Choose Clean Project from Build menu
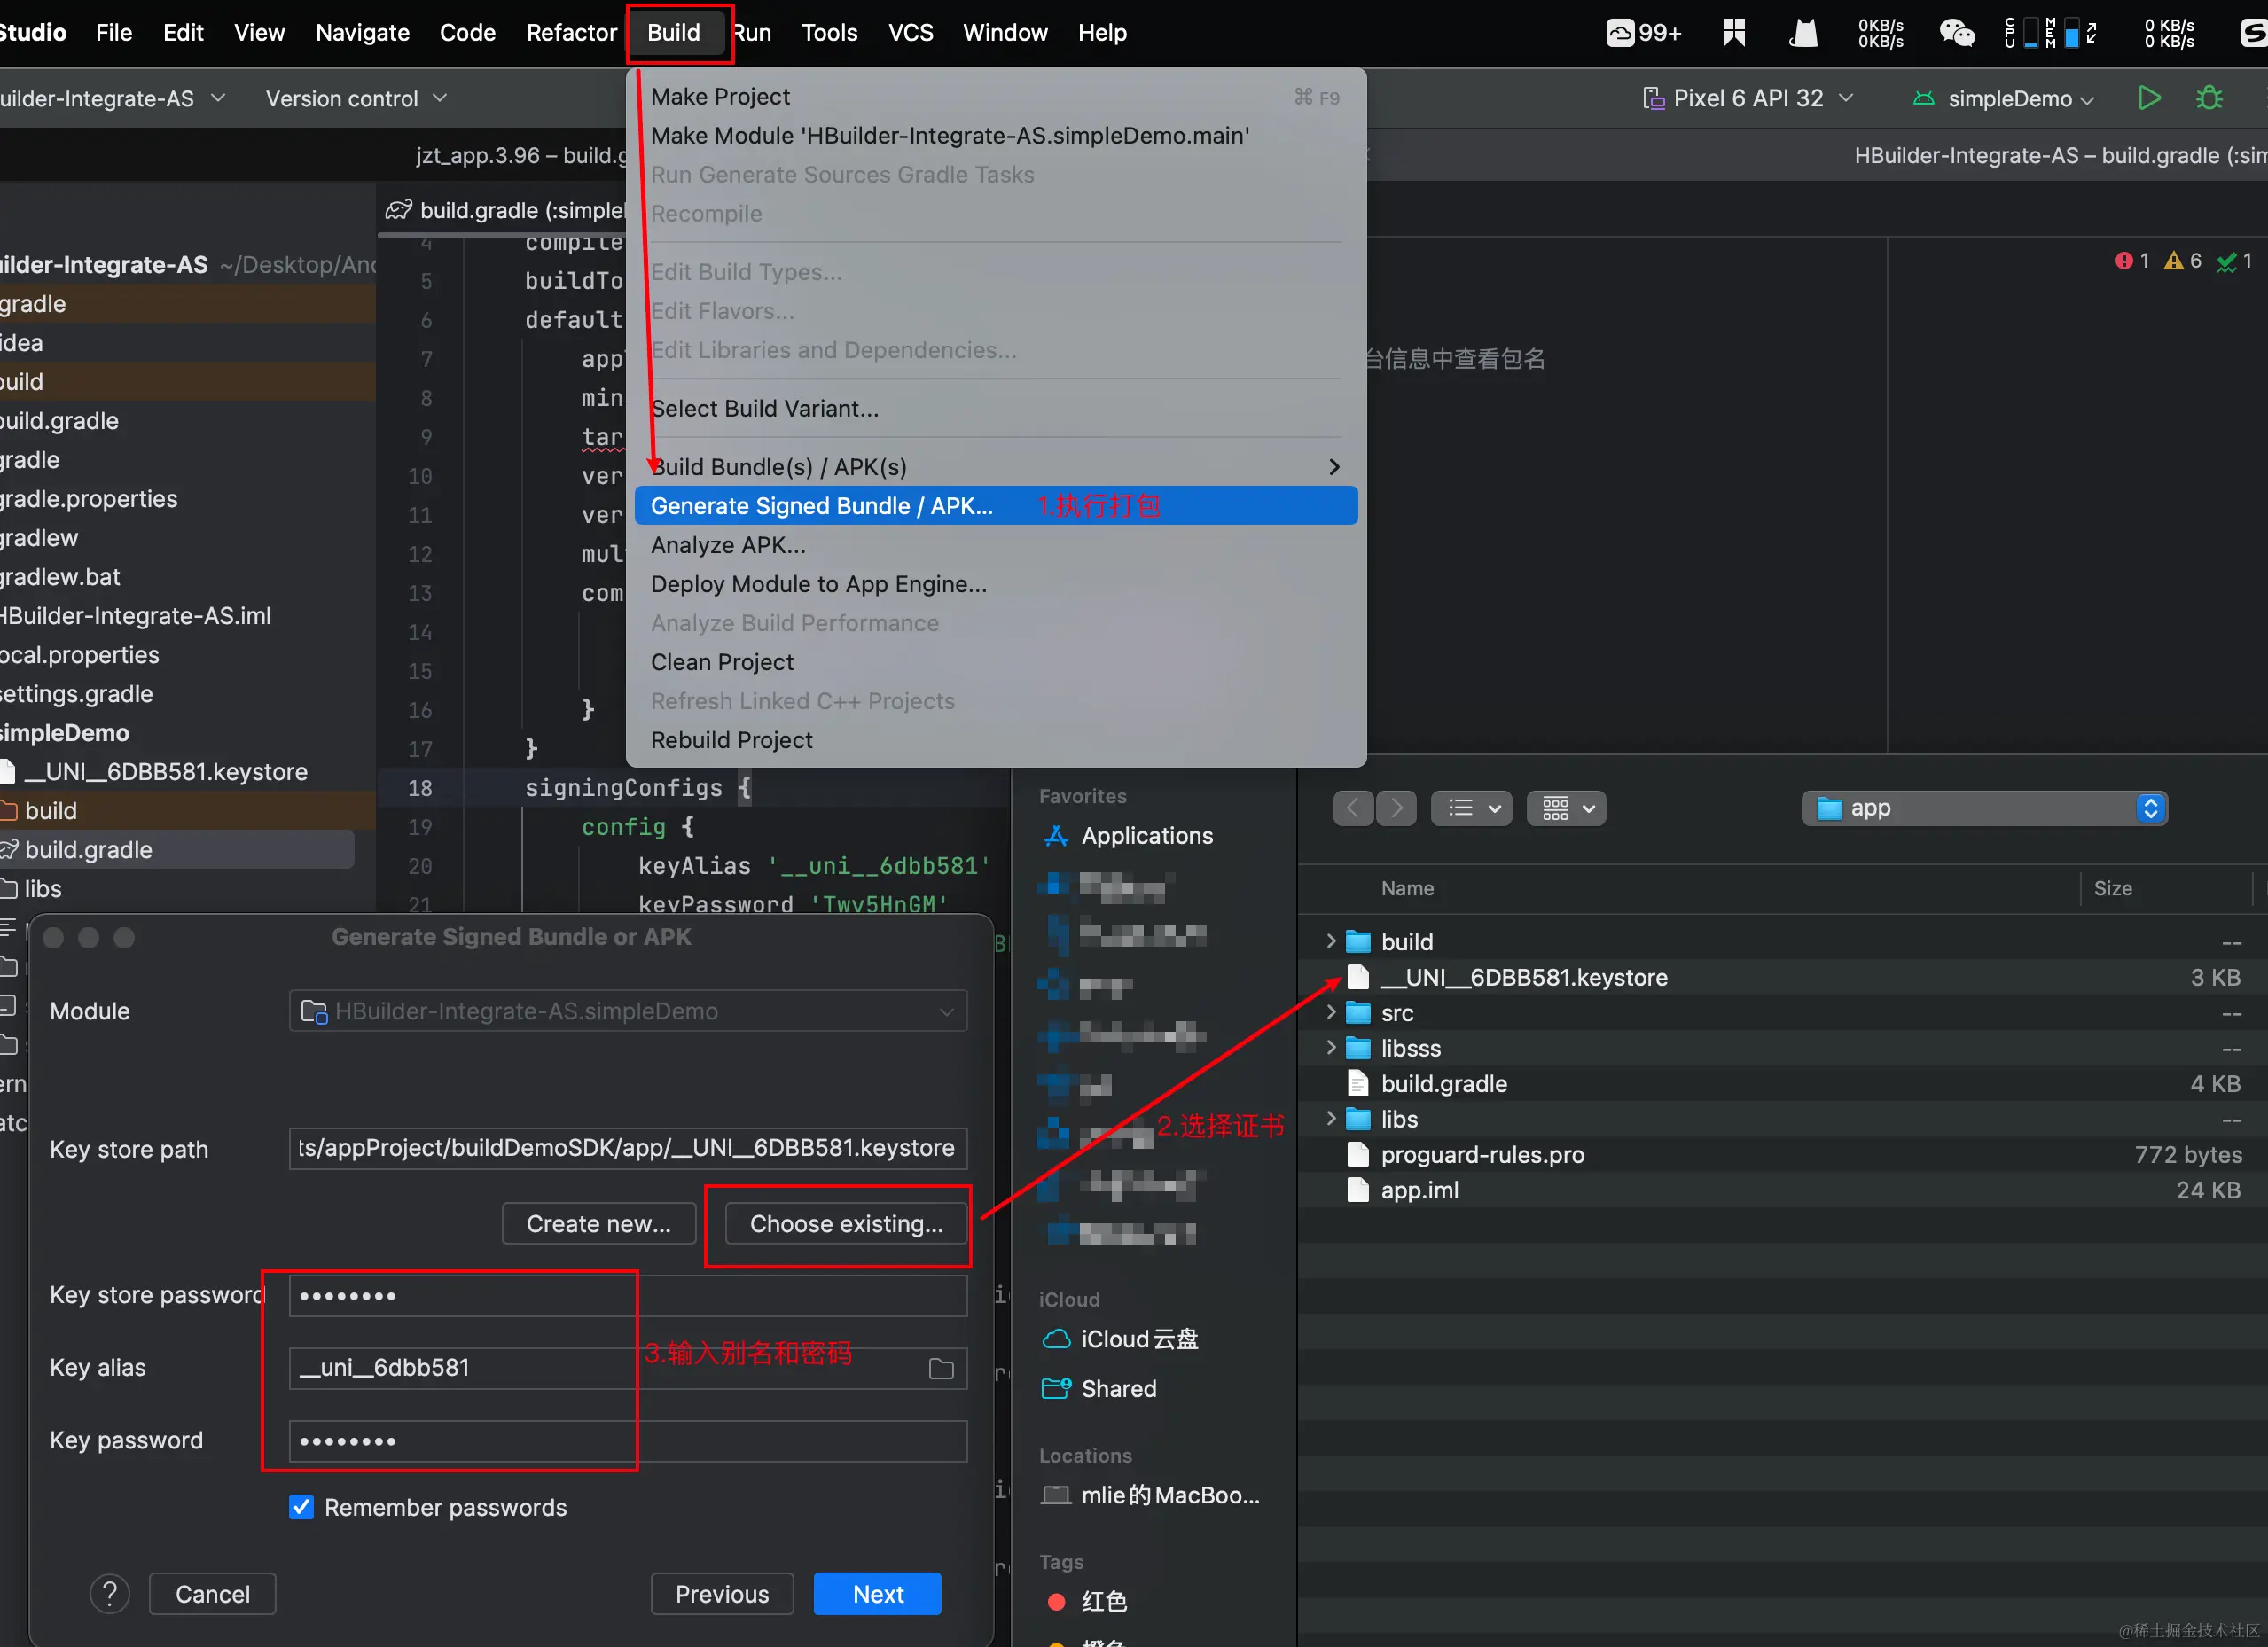The width and height of the screenshot is (2268, 1647). coord(722,662)
